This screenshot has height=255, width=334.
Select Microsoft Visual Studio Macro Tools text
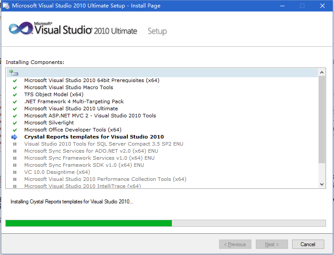click(68, 87)
